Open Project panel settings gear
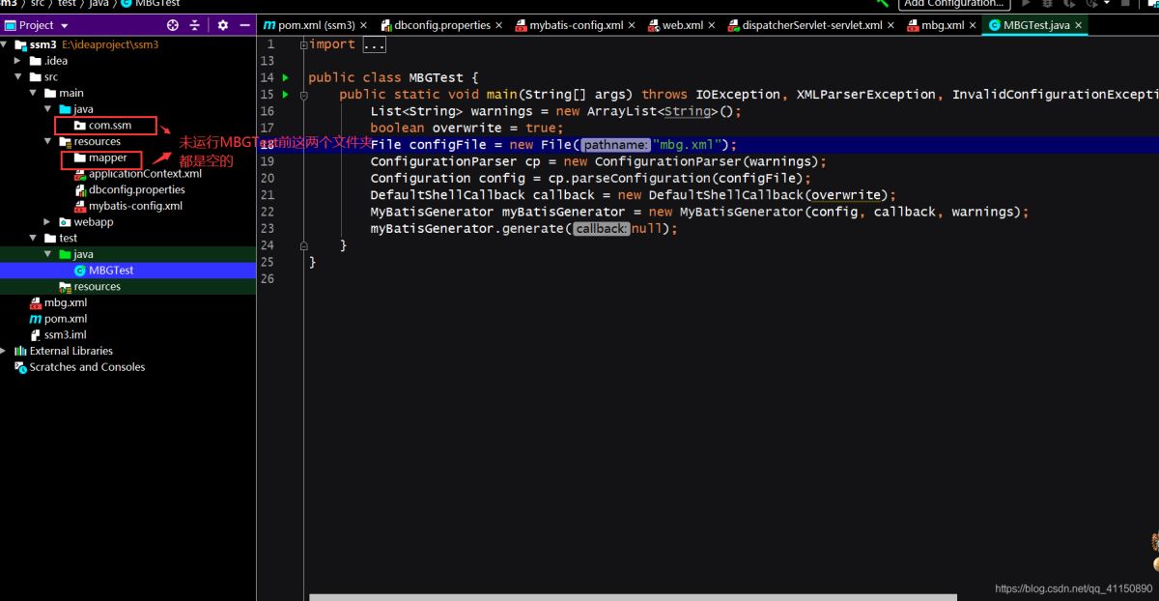 point(223,25)
